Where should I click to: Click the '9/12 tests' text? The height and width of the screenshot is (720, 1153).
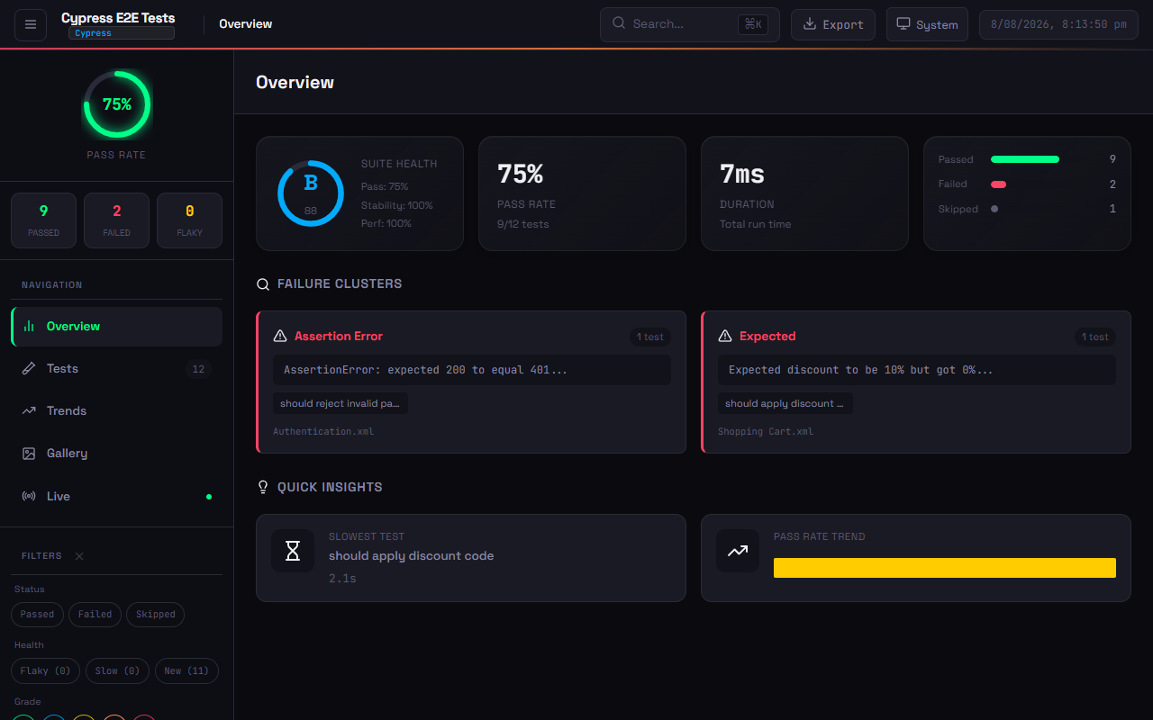[522, 224]
